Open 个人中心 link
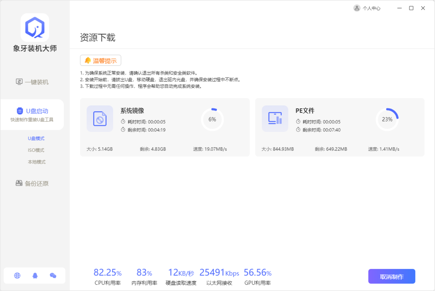Screen dimensions: 435x291 click(371, 8)
